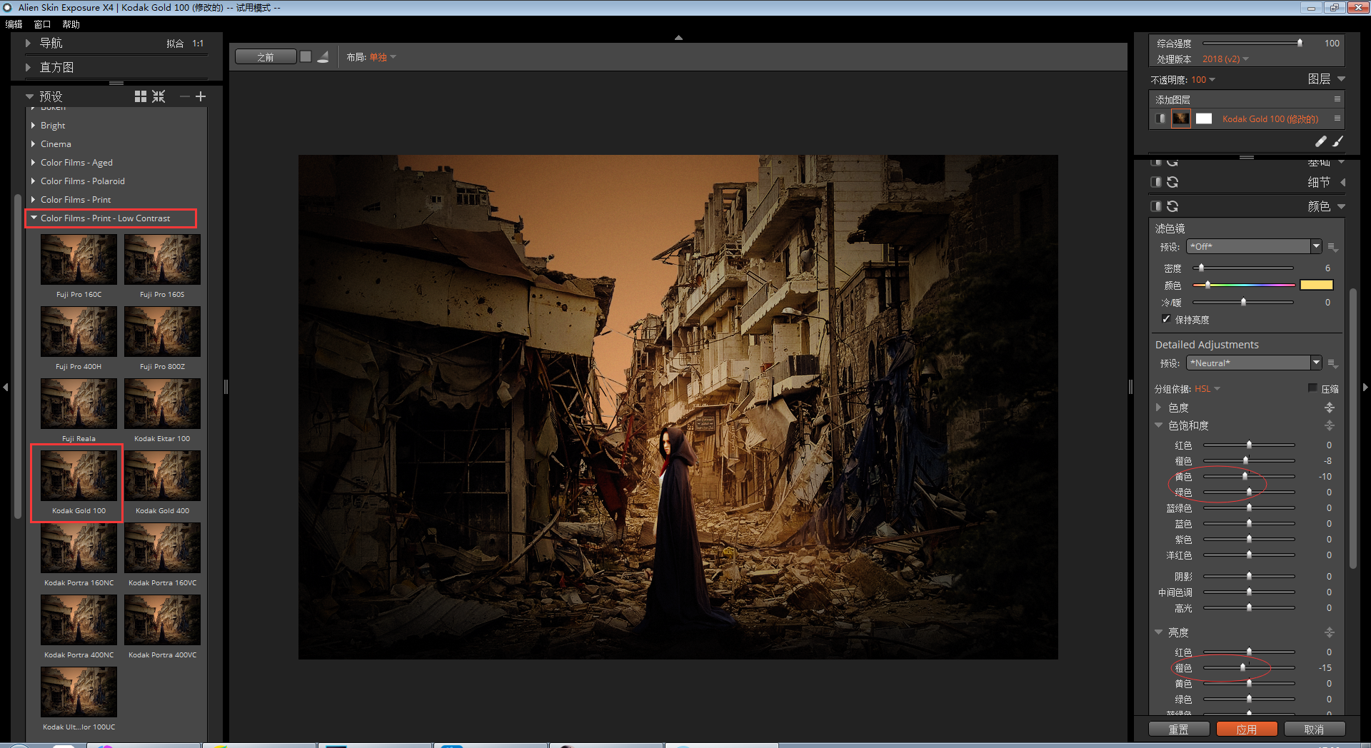The width and height of the screenshot is (1371, 748).
Task: Click the 取消 cancel button
Action: [x=1315, y=729]
